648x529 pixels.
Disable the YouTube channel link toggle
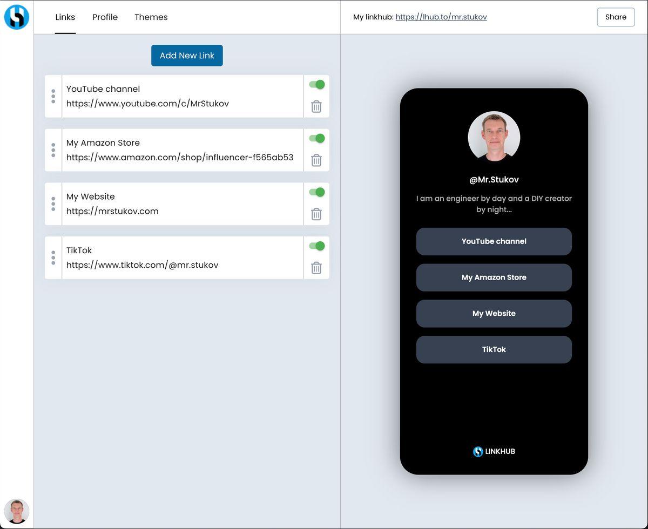tap(316, 84)
